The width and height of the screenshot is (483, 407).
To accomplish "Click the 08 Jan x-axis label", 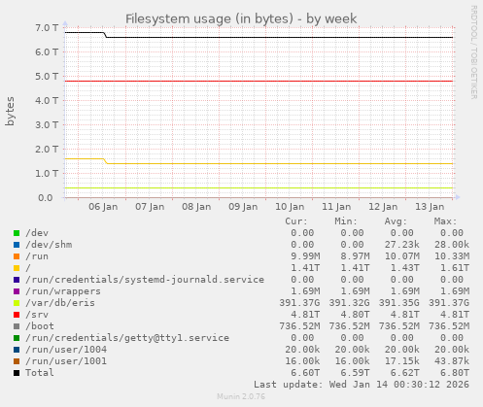I will coord(196,207).
